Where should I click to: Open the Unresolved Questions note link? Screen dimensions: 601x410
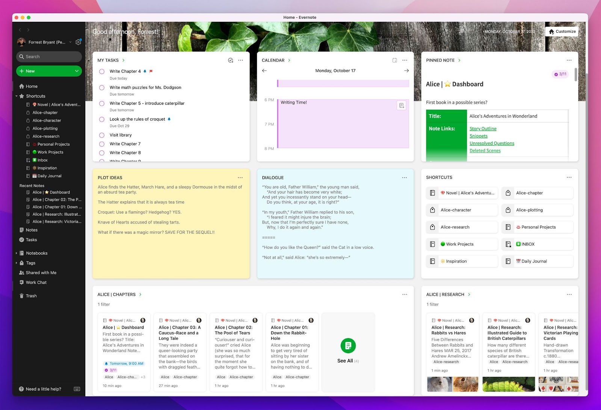tap(492, 143)
